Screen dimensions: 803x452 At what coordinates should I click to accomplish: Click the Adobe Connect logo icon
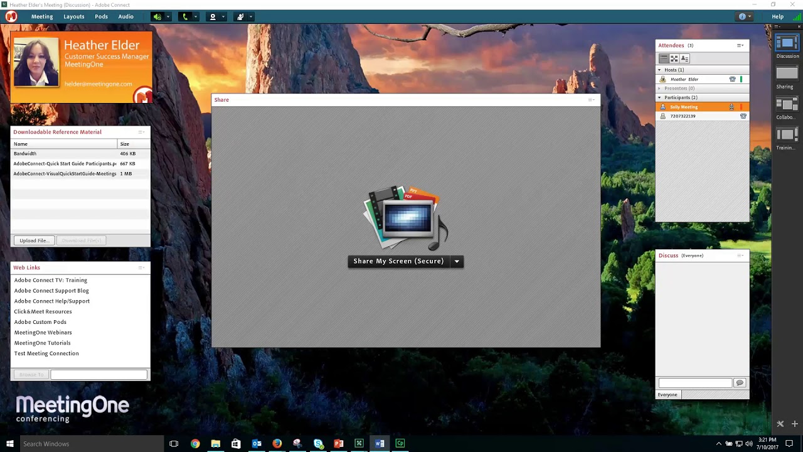11,17
